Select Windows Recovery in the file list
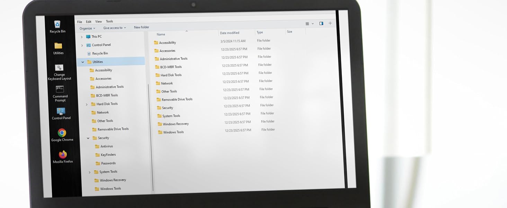 (176, 124)
